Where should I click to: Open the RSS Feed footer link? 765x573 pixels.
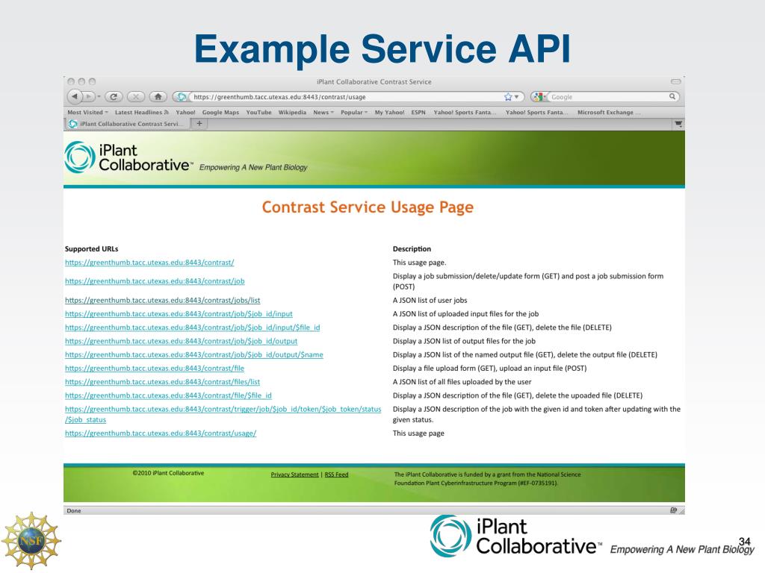coord(337,475)
